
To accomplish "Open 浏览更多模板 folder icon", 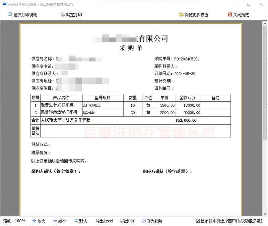I will [182, 15].
